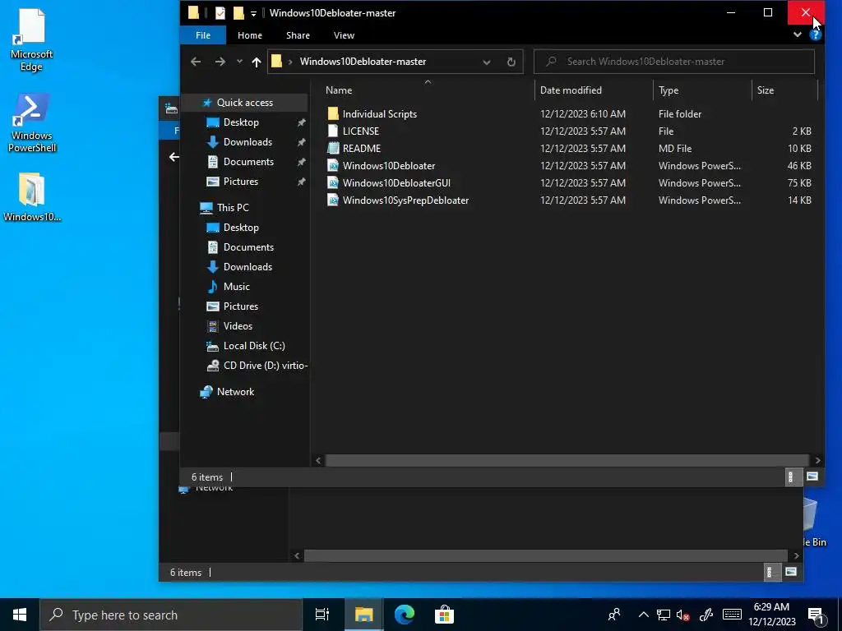
Task: Click Properties icon in quick access toolbar
Action: tap(220, 13)
